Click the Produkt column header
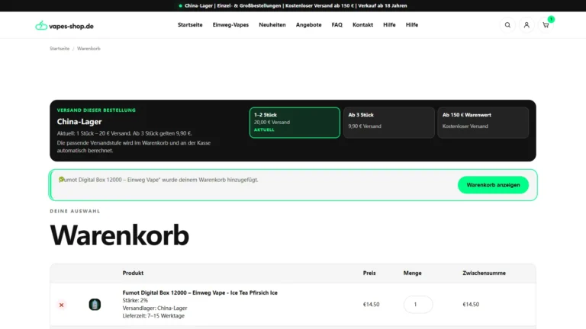Image resolution: width=586 pixels, height=329 pixels. tap(133, 273)
